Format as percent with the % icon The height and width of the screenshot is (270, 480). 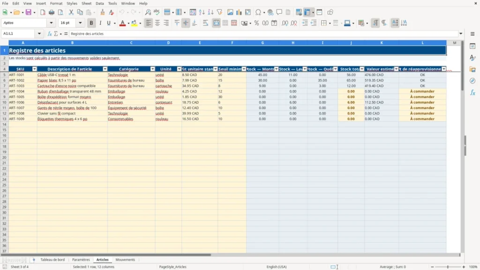click(x=256, y=23)
